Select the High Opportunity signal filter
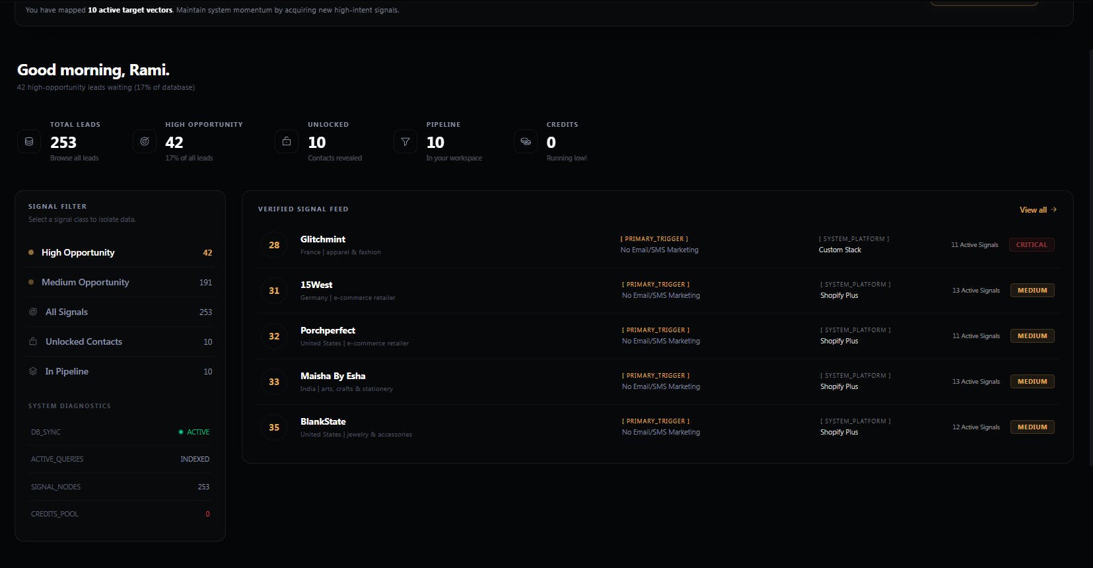The height and width of the screenshot is (568, 1093). tap(120, 252)
